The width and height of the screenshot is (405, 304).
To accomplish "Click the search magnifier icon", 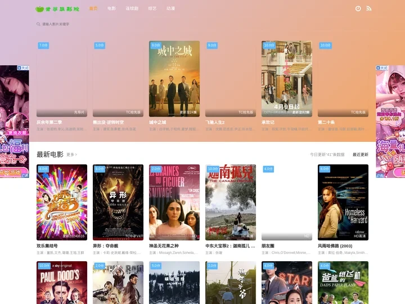I will (x=38, y=24).
